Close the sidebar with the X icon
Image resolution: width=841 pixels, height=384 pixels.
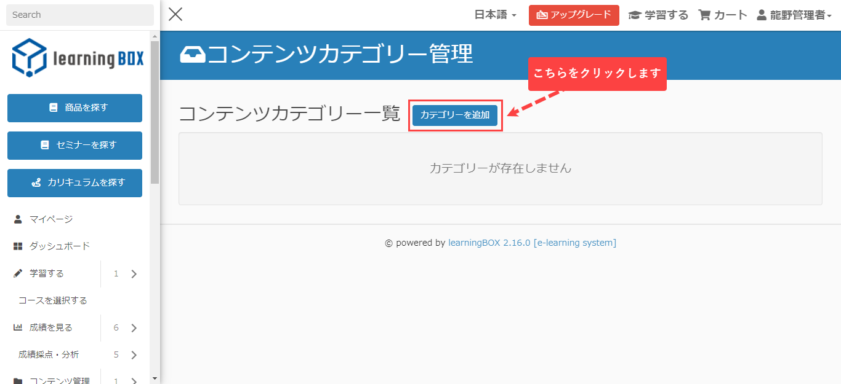[175, 15]
